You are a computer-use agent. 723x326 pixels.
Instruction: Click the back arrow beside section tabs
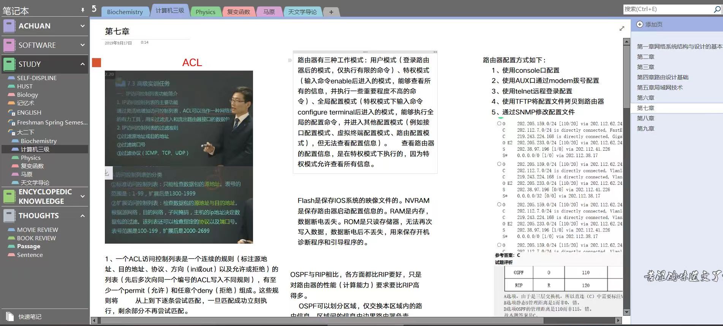click(94, 9)
